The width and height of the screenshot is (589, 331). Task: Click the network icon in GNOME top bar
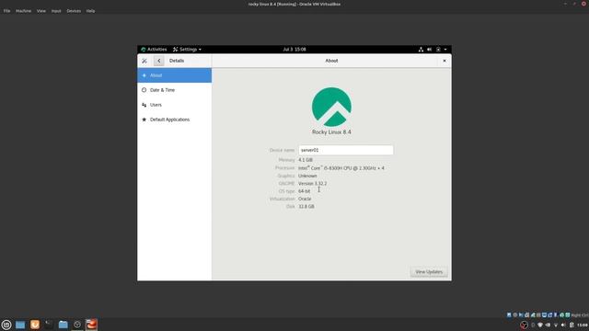[x=421, y=49]
